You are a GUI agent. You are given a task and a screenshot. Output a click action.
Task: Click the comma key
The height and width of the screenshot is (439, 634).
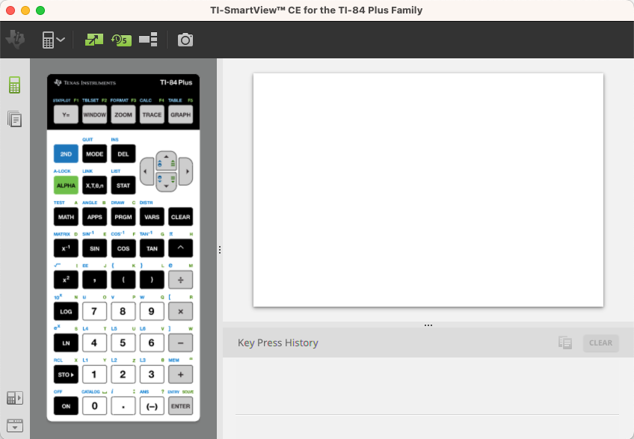point(95,280)
